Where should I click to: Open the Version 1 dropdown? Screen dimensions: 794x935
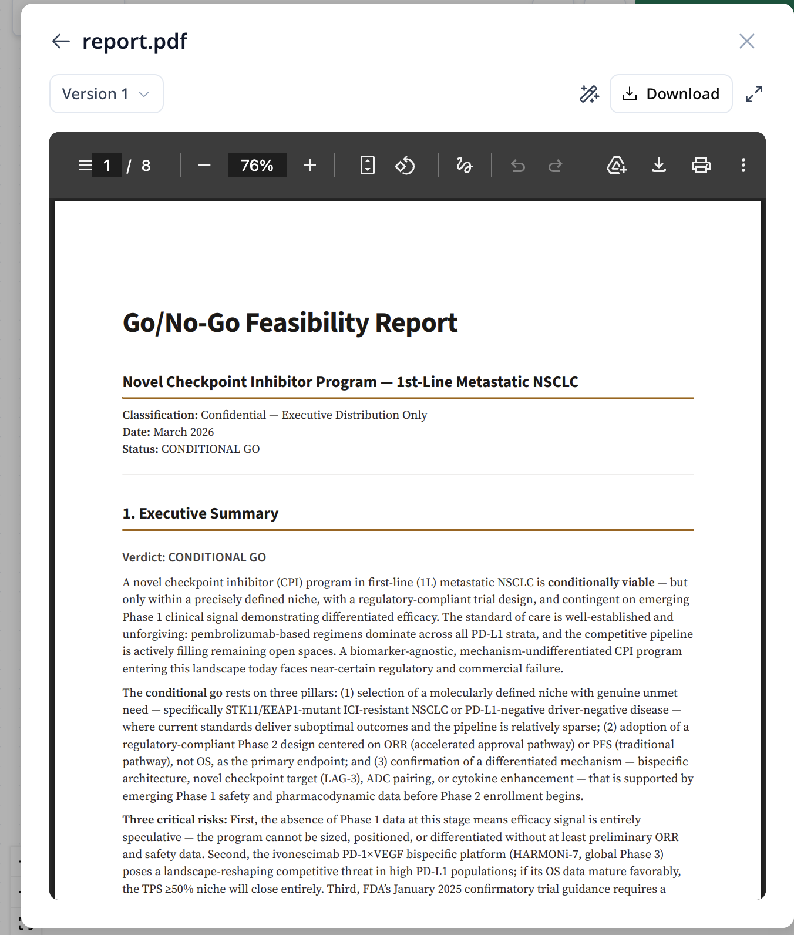click(x=106, y=94)
